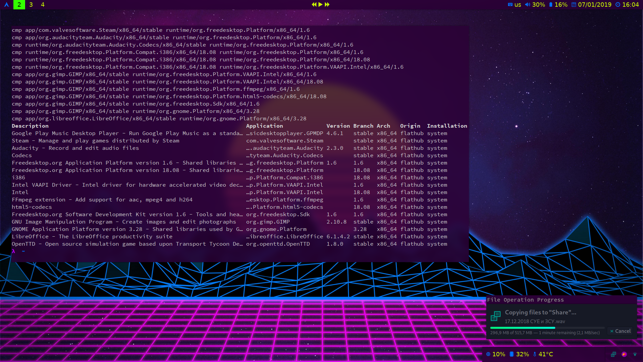Click the GIMP version 2.10.8

tap(337, 222)
